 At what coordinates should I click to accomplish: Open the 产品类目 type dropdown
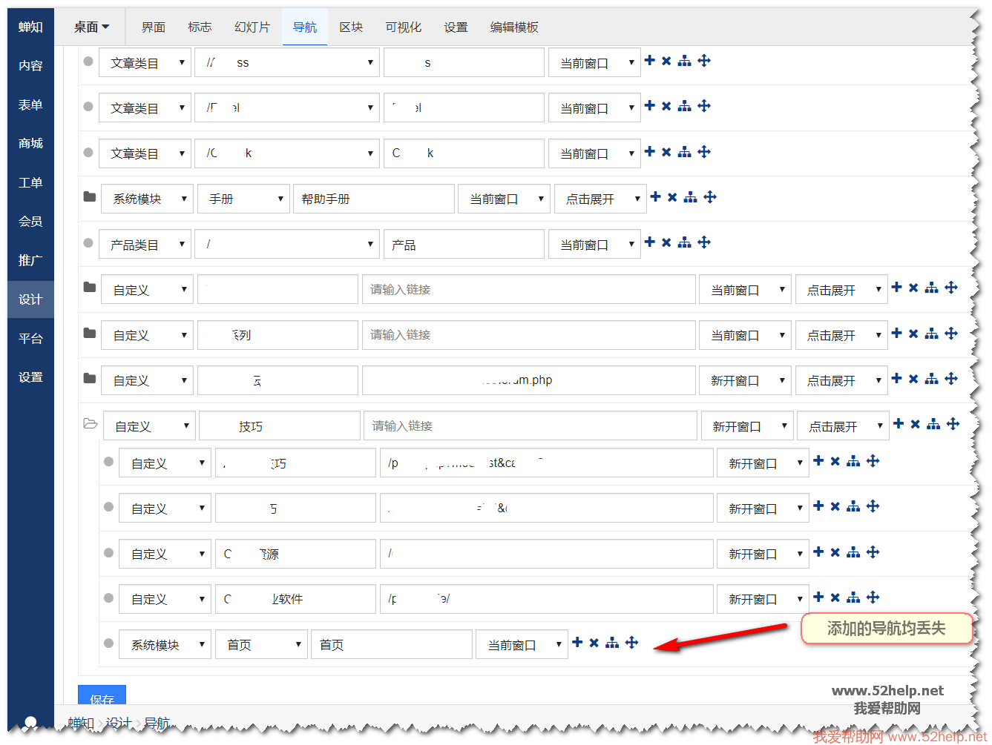145,245
